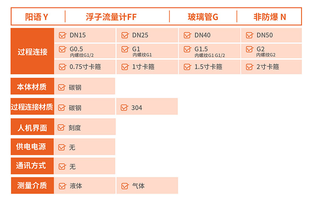The height and width of the screenshot is (204, 311).
Task: Toggle the 0.75寸卡箍 checkbox
Action: pyautogui.click(x=62, y=67)
